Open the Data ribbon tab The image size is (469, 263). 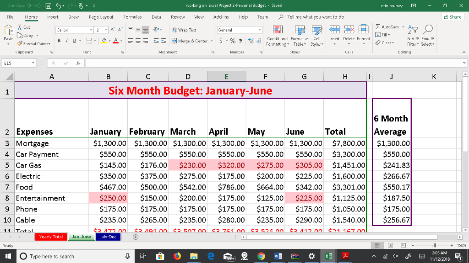(x=156, y=17)
